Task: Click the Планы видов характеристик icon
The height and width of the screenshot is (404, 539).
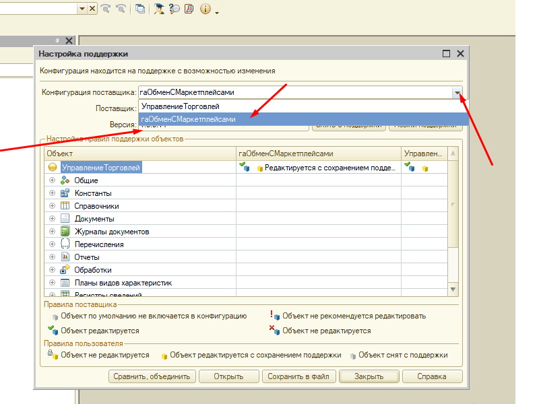Action: [65, 283]
